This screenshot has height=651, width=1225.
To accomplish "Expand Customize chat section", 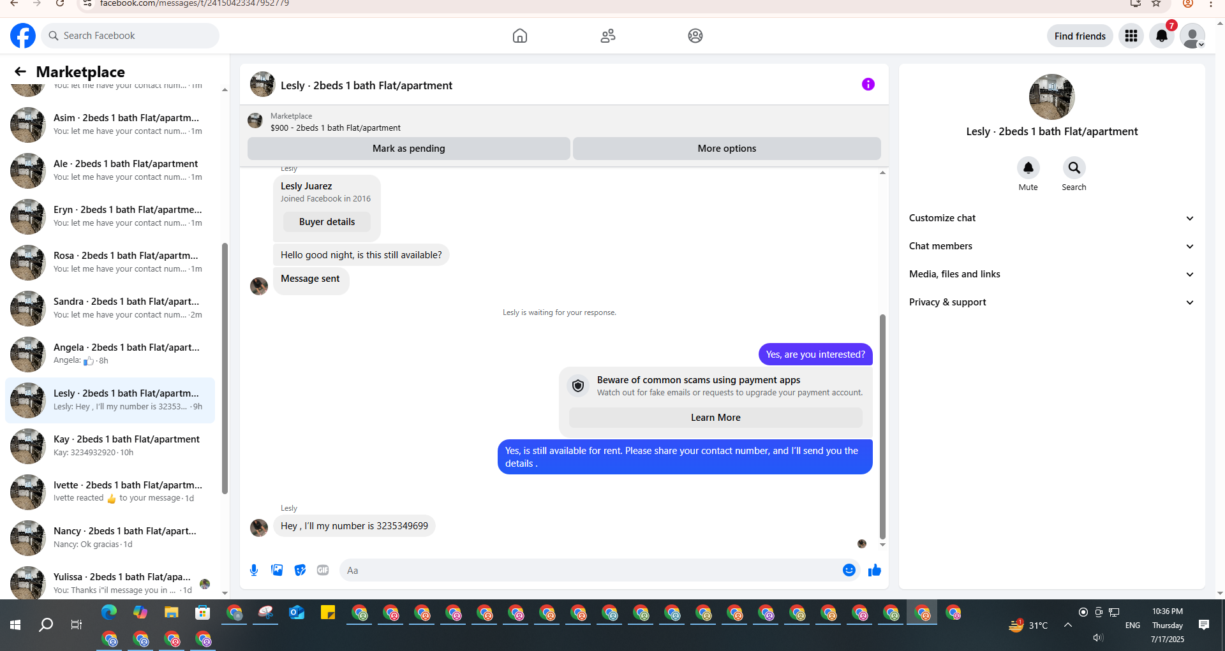I will 1051,218.
